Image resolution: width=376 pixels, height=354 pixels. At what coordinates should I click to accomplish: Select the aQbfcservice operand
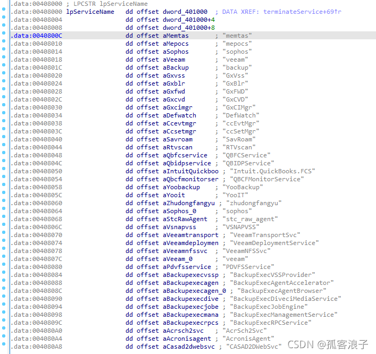185,155
